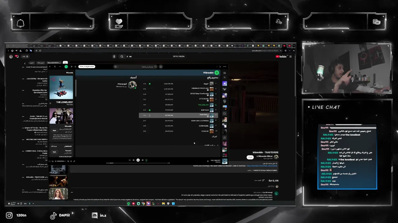Toggle saved checkmark on Beggin' row
This screenshot has width=398, height=223.
tap(150, 84)
